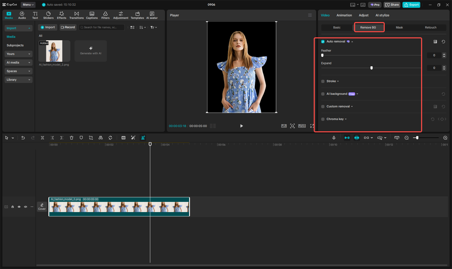Uncheck the Auto removal checkbox
This screenshot has height=269, width=452.
pos(323,42)
